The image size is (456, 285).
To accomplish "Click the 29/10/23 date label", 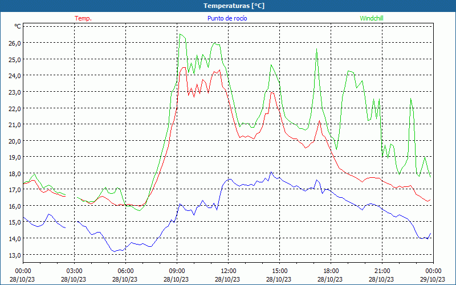I will coord(433,279).
